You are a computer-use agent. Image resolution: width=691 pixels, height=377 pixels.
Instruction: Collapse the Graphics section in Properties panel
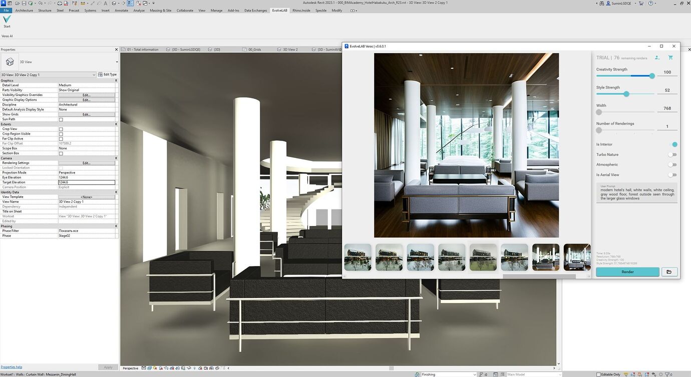tap(115, 80)
